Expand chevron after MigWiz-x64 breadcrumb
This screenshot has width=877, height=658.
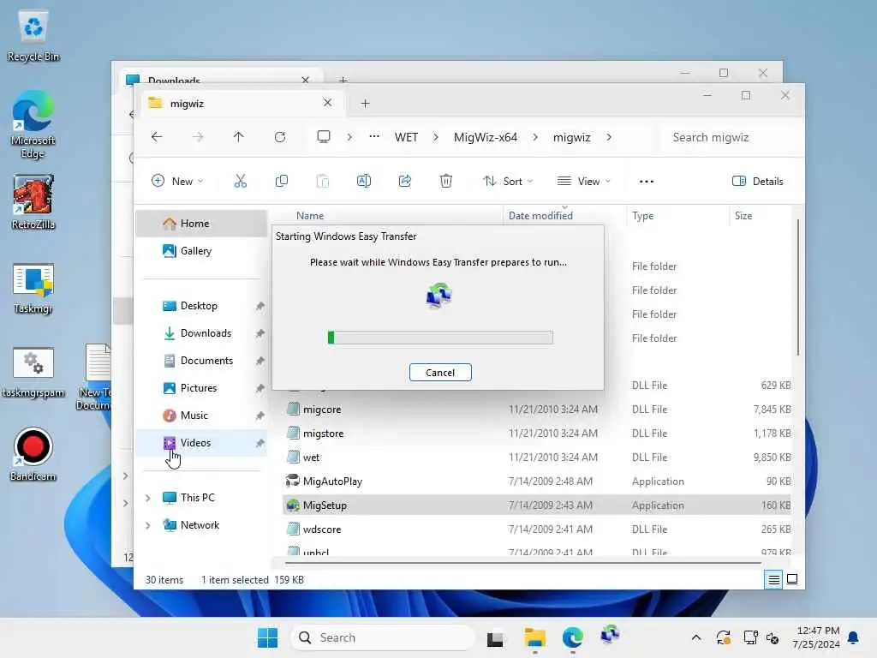[x=535, y=137]
